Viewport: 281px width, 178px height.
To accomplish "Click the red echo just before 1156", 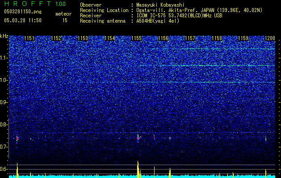I will (x=154, y=137).
